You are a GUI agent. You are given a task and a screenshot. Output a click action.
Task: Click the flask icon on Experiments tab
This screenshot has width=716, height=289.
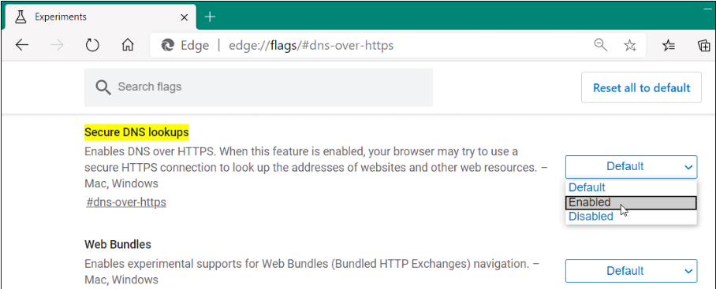[20, 17]
